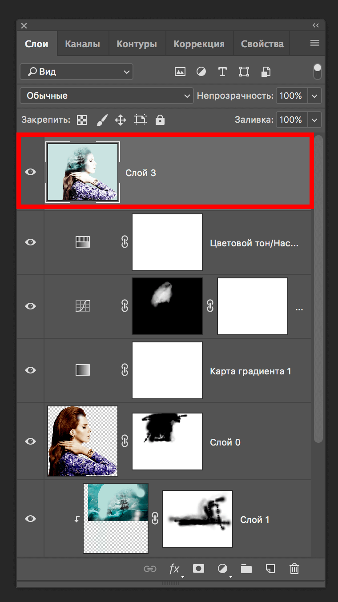
Task: Delete layer with trash icon
Action: pyautogui.click(x=294, y=568)
